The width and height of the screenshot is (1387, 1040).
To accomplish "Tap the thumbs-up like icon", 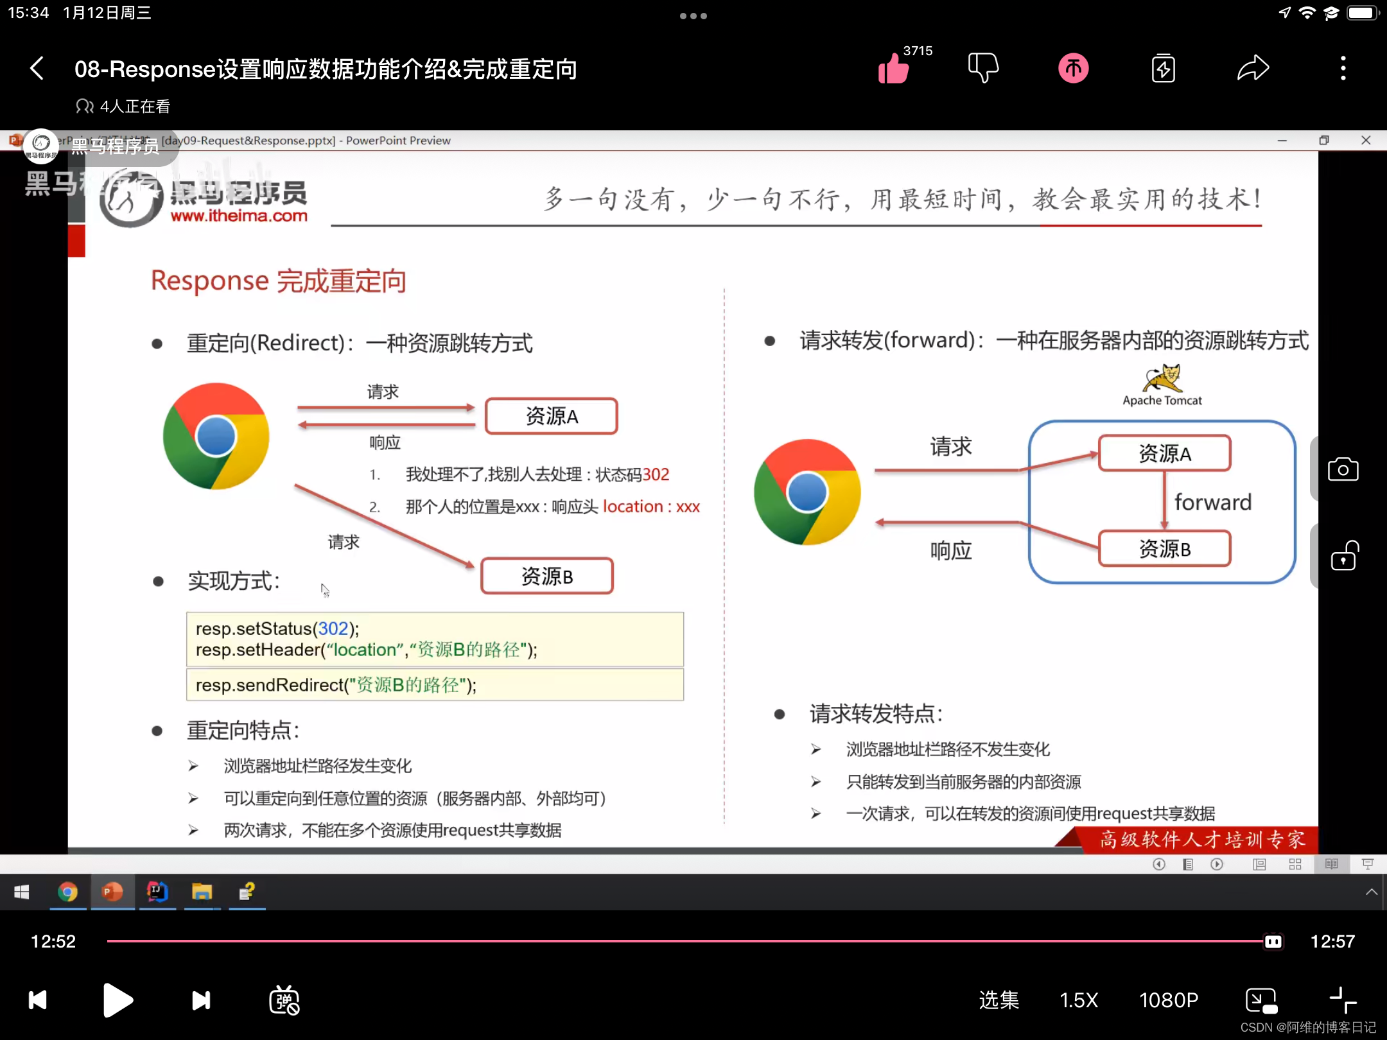I will click(894, 68).
